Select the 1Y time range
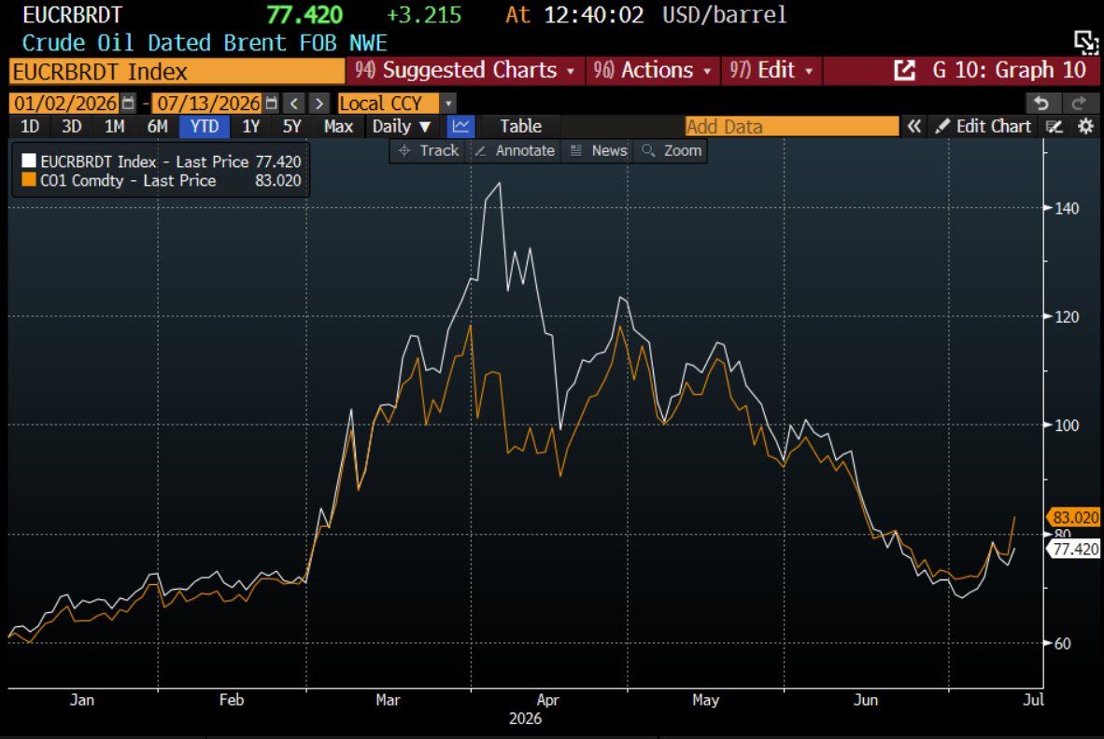The height and width of the screenshot is (739, 1104). click(250, 127)
